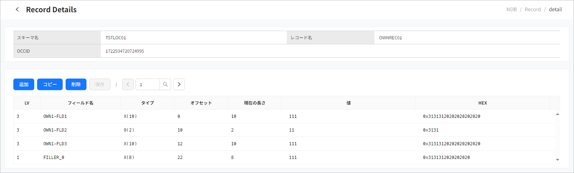Click the 値 column header

pos(349,103)
